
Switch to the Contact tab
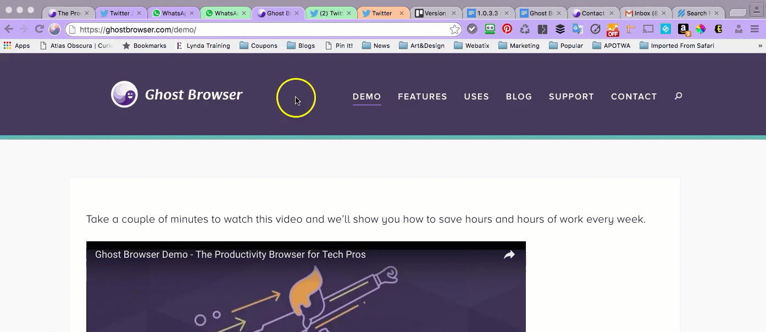592,13
